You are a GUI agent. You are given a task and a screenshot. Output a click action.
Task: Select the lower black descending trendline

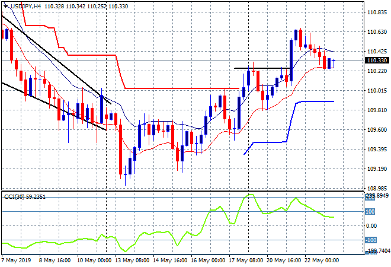(53, 106)
